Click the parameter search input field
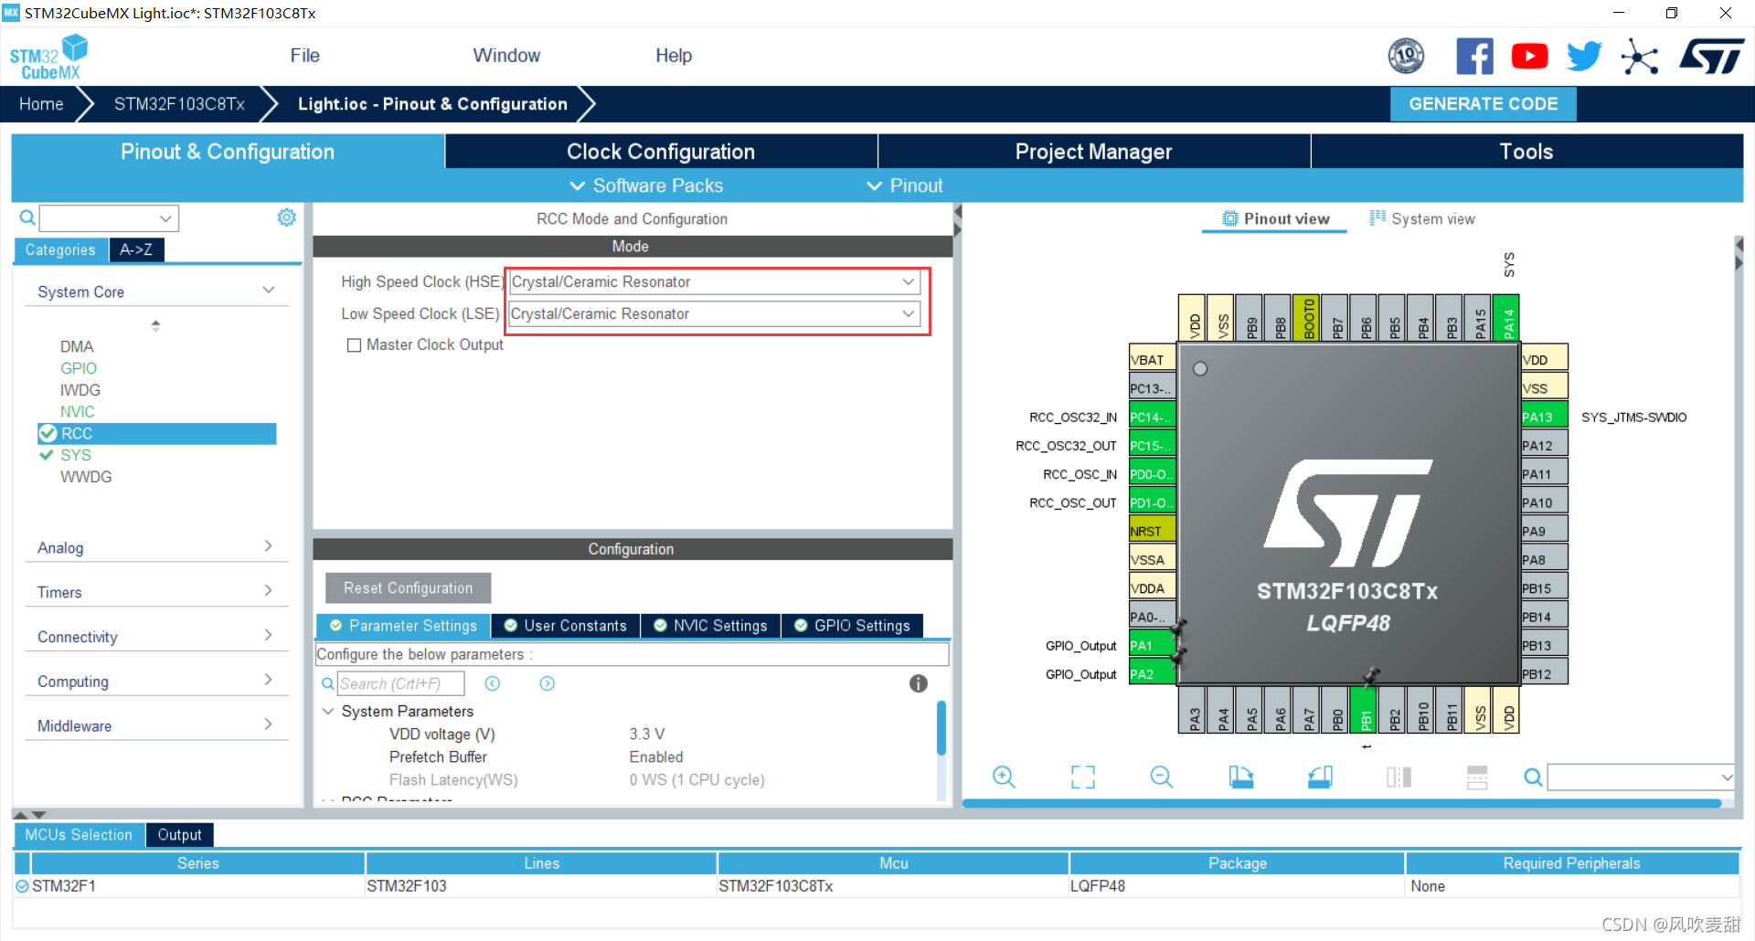1755x941 pixels. click(401, 683)
